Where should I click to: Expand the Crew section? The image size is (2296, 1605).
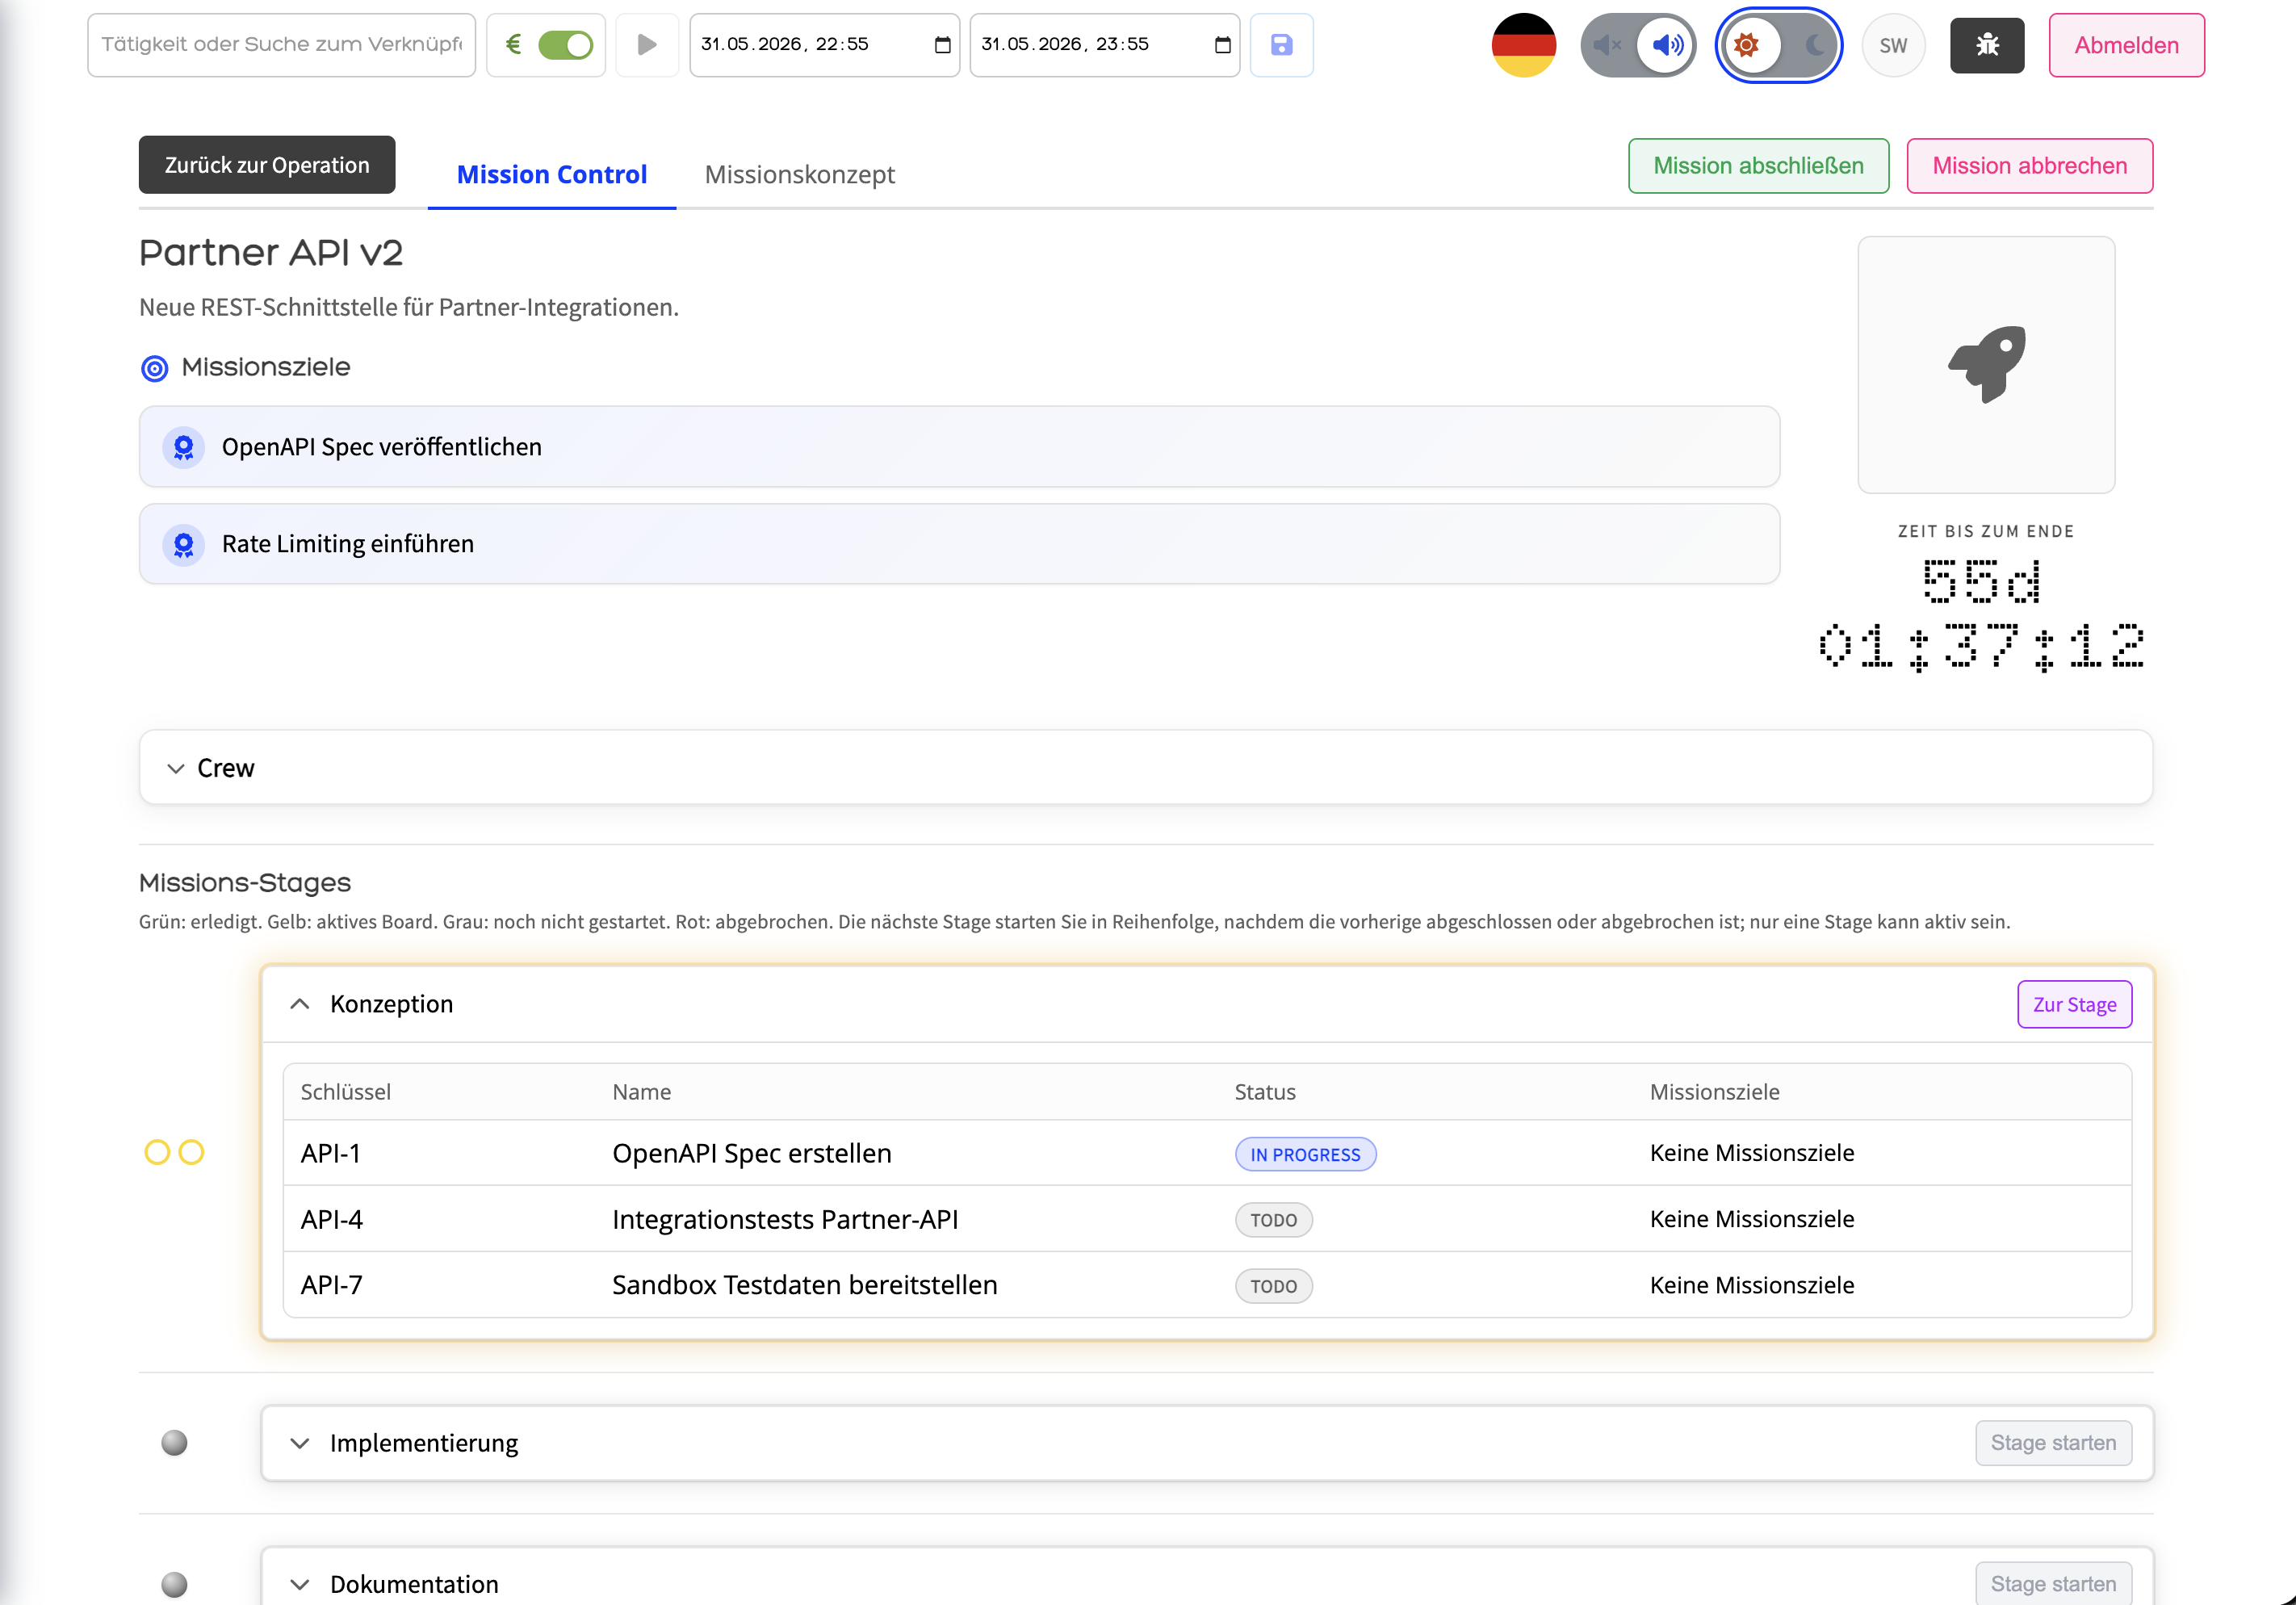tap(1146, 768)
